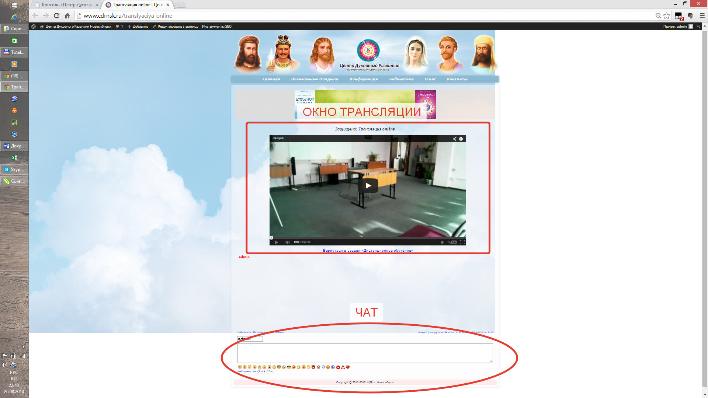This screenshot has height=398, width=708.
Task: Open the new tab button in Chrome
Action: (x=180, y=5)
